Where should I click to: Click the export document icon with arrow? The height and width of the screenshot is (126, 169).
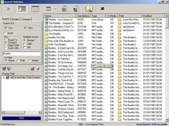pyautogui.click(x=76, y=9)
